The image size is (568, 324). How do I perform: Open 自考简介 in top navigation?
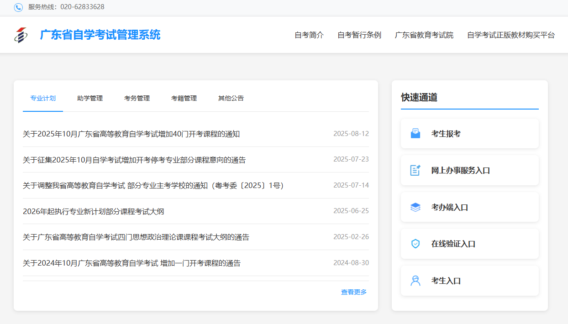[309, 35]
